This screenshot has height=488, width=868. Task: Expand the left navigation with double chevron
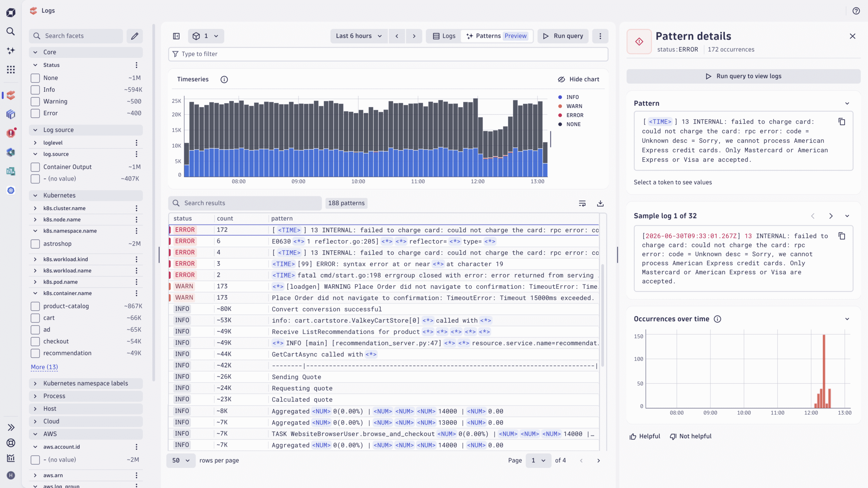click(11, 427)
